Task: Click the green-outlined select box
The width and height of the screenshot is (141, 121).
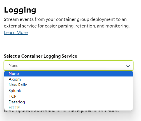Action: [68, 65]
